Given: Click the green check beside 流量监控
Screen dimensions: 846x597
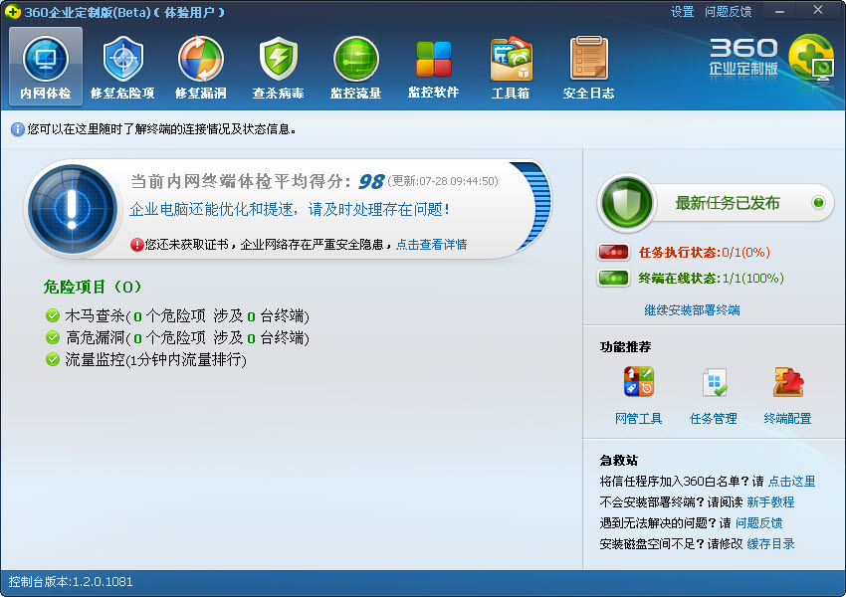Looking at the screenshot, I should pos(53,359).
